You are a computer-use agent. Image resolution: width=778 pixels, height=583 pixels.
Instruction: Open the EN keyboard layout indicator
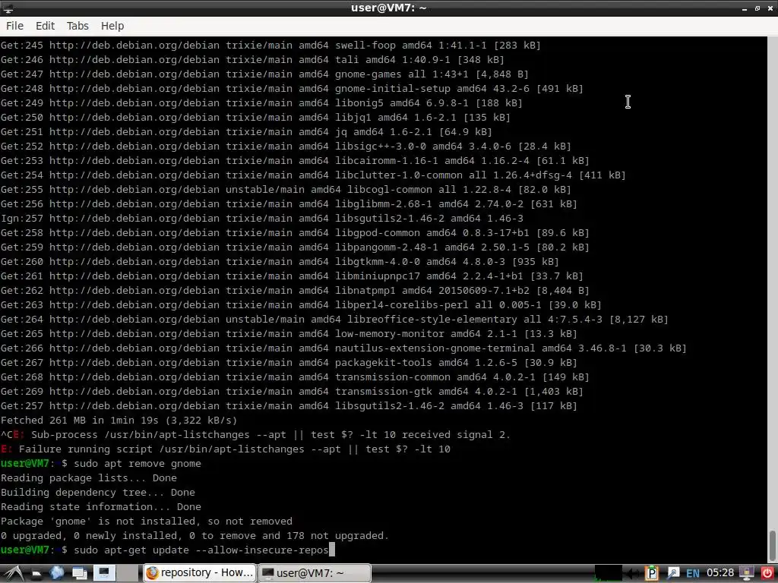[x=693, y=574]
